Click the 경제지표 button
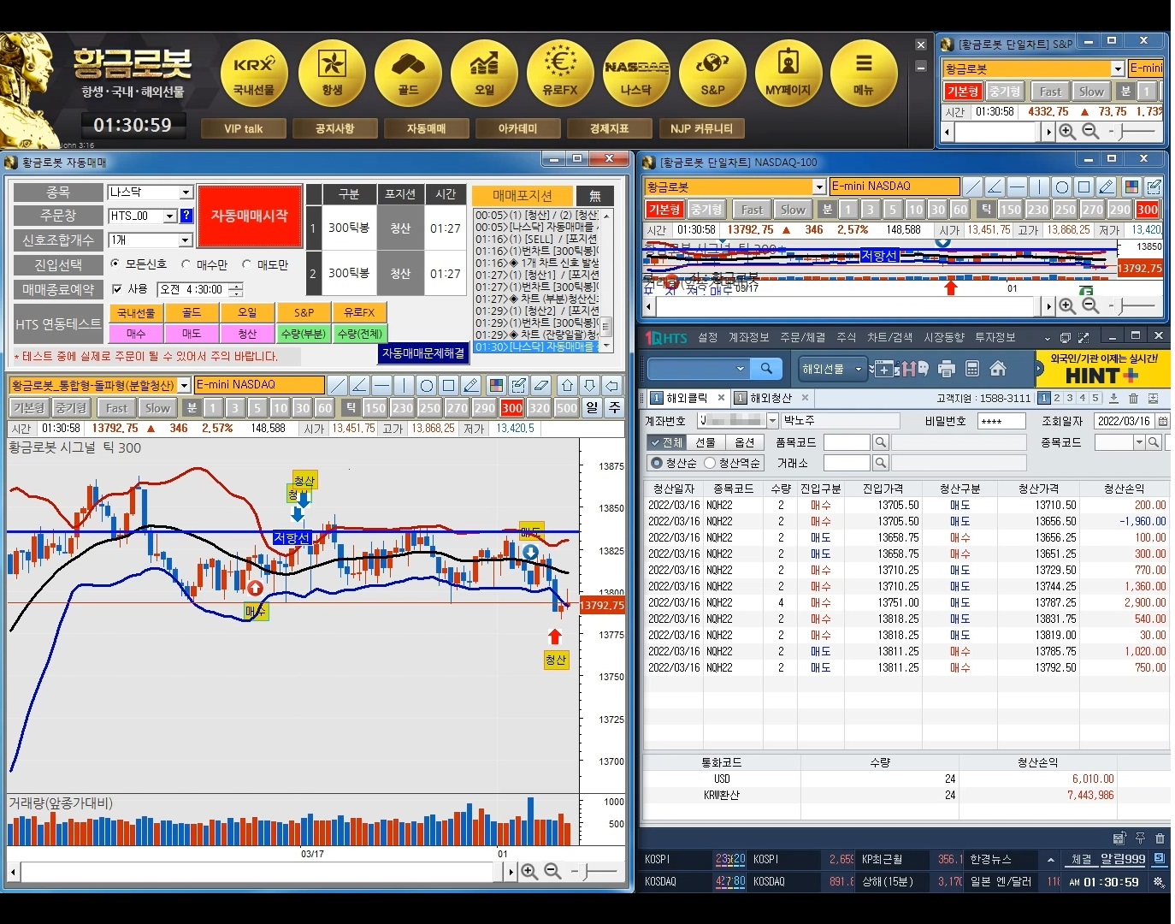This screenshot has height=924, width=1175. tap(609, 128)
